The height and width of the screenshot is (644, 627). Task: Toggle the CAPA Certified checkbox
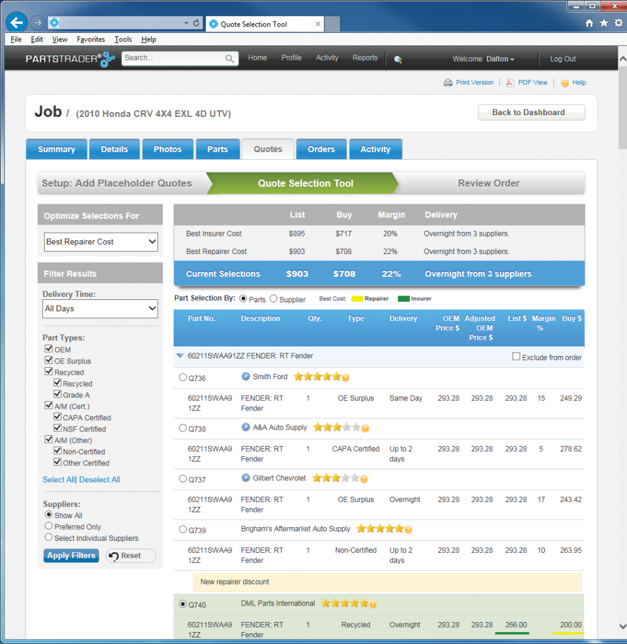(57, 417)
